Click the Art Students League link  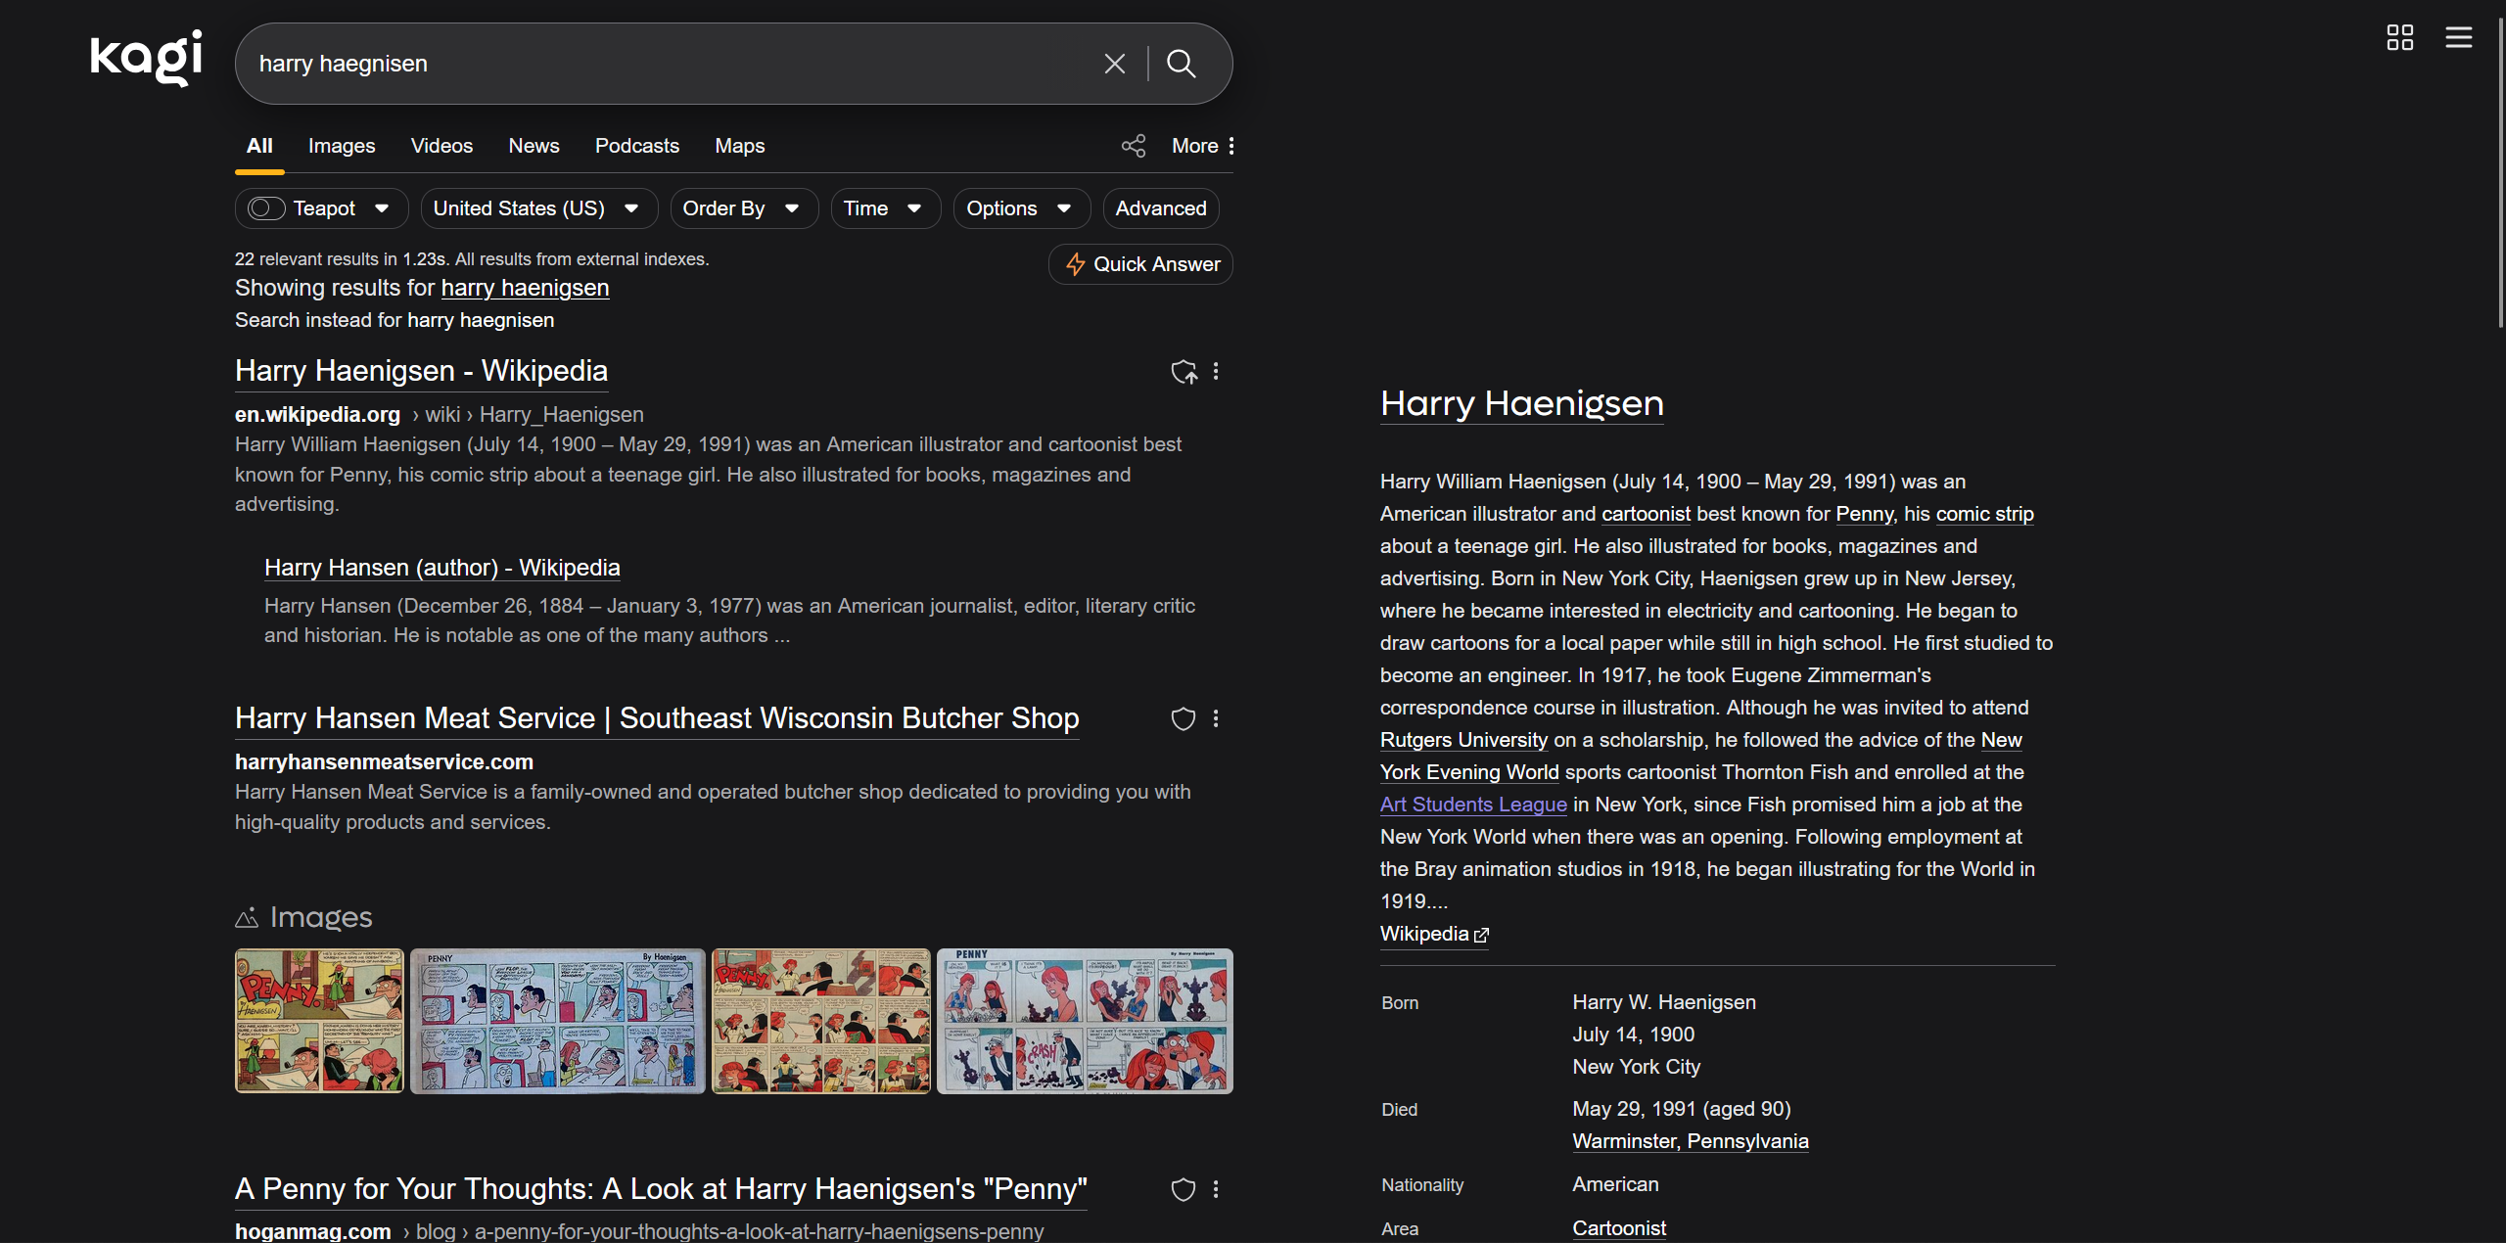(x=1473, y=805)
